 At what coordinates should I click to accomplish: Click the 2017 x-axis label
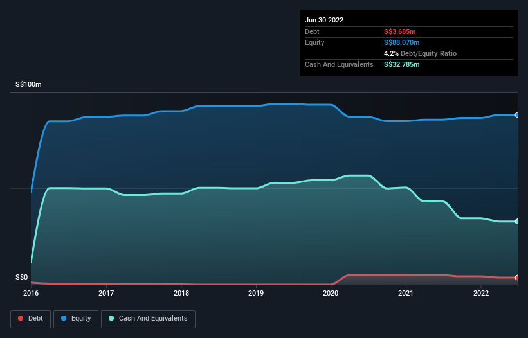pos(106,293)
